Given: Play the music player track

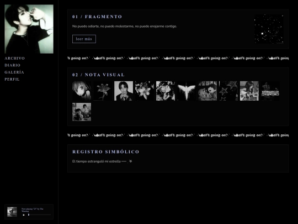Looking at the screenshot, I should pyautogui.click(x=24, y=215).
